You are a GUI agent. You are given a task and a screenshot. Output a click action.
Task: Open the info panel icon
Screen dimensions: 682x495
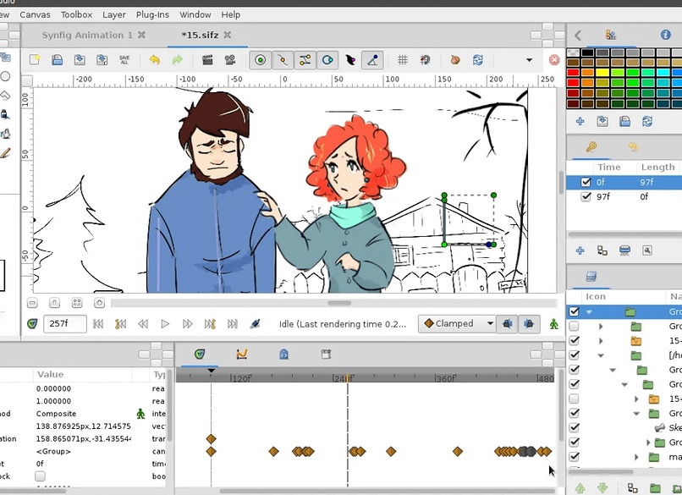tap(665, 35)
